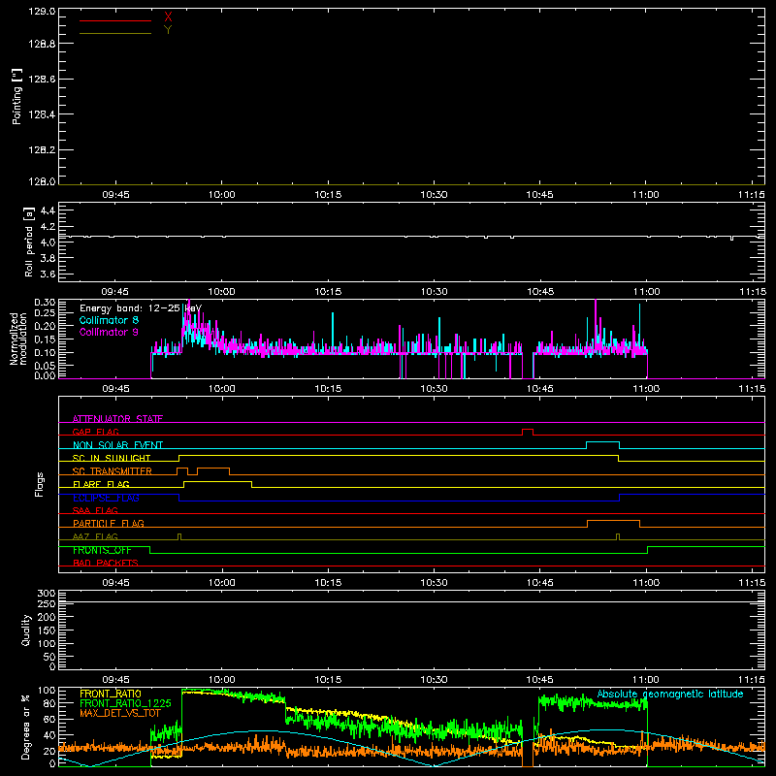The image size is (776, 776).
Task: Click the '4.4' roll period axis value
Action: tap(48, 210)
